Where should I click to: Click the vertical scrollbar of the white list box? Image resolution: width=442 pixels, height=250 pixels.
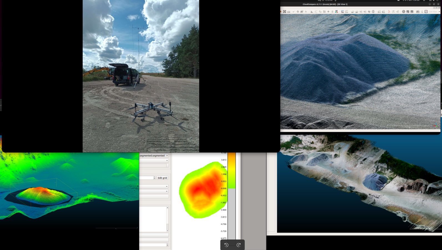[x=167, y=219]
